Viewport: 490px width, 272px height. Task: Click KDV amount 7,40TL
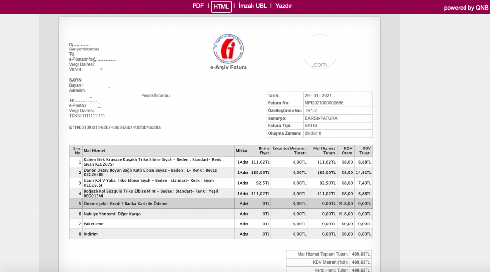[365, 183]
